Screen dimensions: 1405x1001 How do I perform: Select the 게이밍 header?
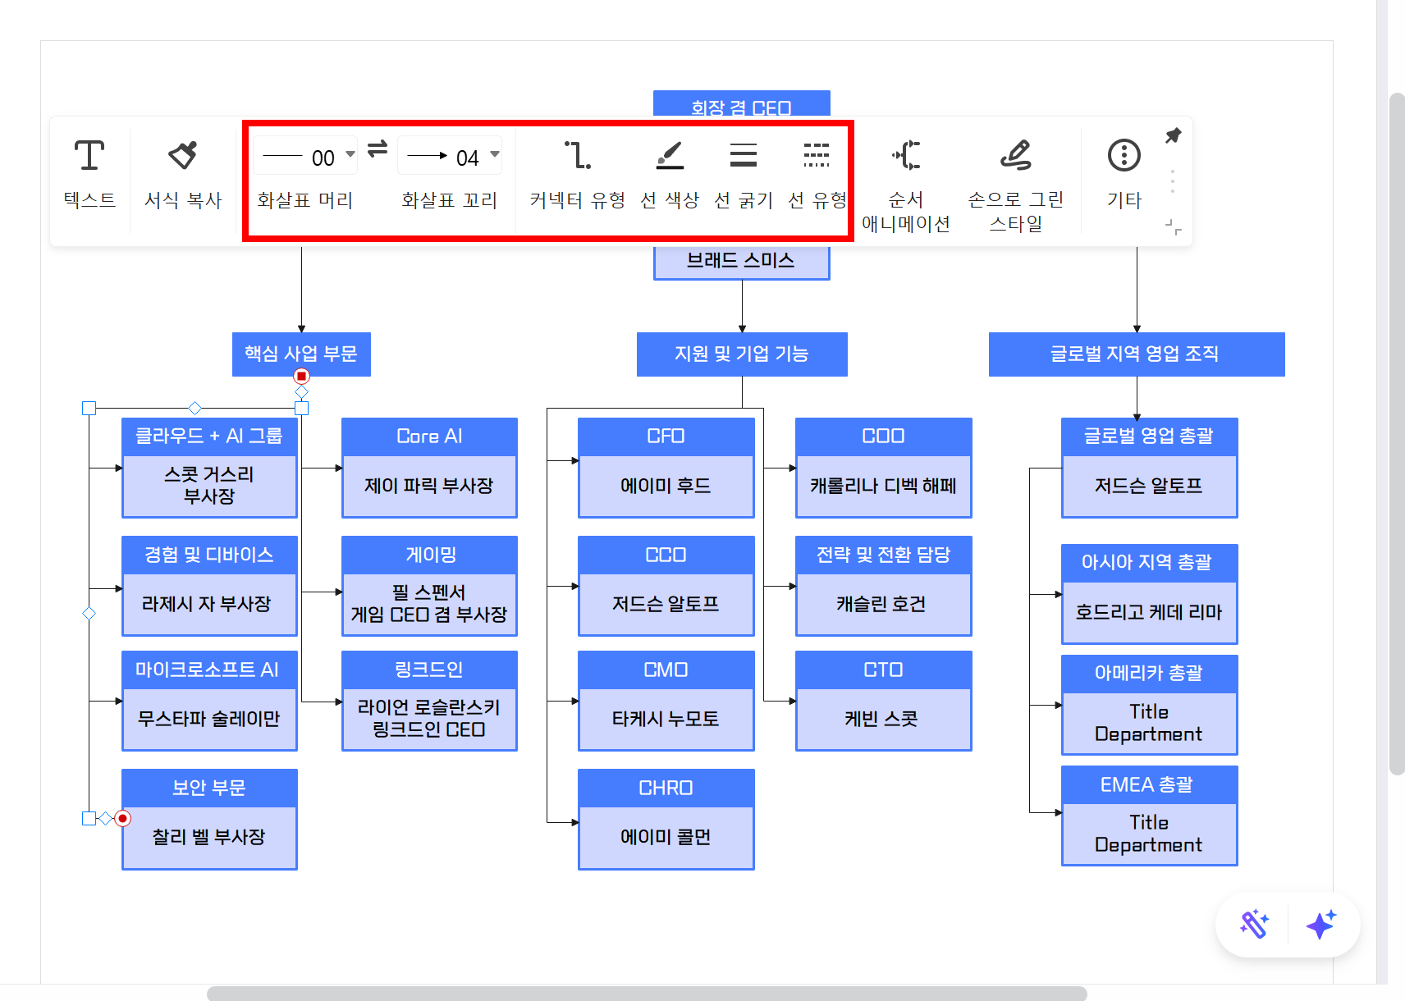(429, 555)
